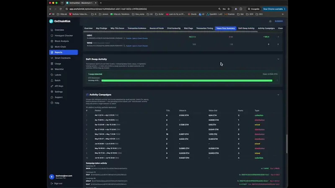Bookmark this page with the star
Screen dimensions: 335x188
pos(229,9)
